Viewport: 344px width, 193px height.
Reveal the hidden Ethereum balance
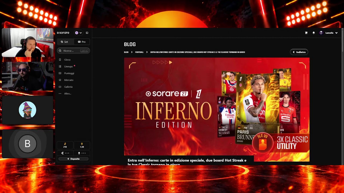click(82, 153)
